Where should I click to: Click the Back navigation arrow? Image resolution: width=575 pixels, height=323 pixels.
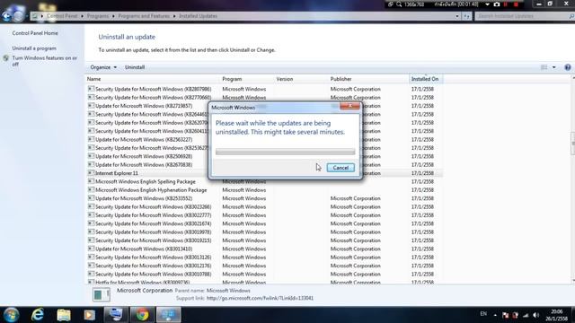6,15
